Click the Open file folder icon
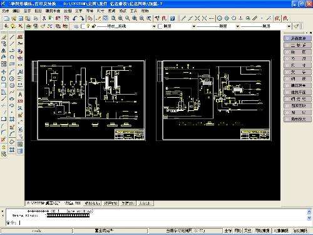This screenshot has width=313, height=235. (14, 18)
